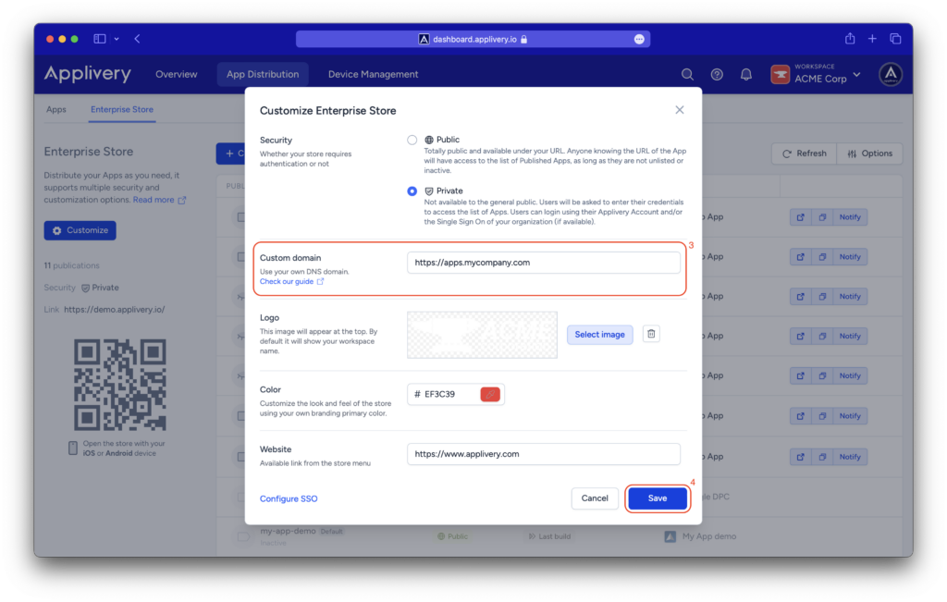This screenshot has height=602, width=947.
Task: Open the Configure SSO link
Action: click(289, 498)
